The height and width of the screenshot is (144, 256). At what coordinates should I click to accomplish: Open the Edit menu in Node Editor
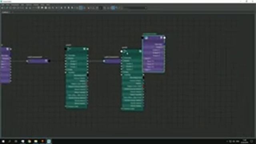coord(3,5)
